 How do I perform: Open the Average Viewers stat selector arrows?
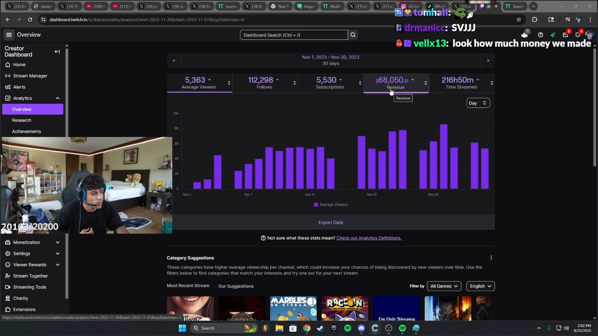(x=229, y=83)
